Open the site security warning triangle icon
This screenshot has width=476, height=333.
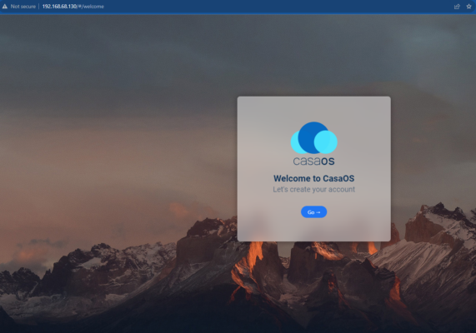4,6
